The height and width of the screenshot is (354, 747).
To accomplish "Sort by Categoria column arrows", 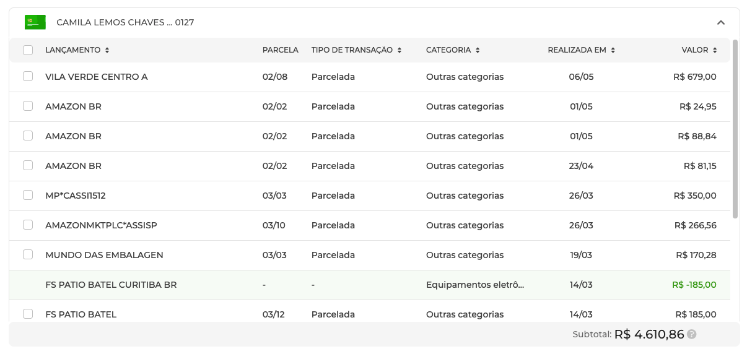I will [478, 50].
